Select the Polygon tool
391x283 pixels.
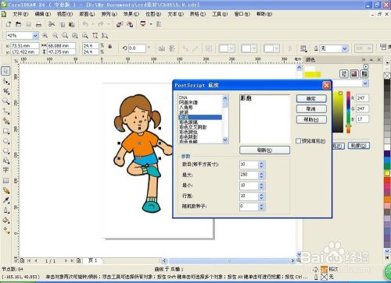[5, 151]
